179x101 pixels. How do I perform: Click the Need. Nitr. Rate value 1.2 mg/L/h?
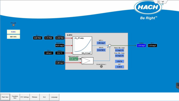pyautogui.click(x=119, y=50)
